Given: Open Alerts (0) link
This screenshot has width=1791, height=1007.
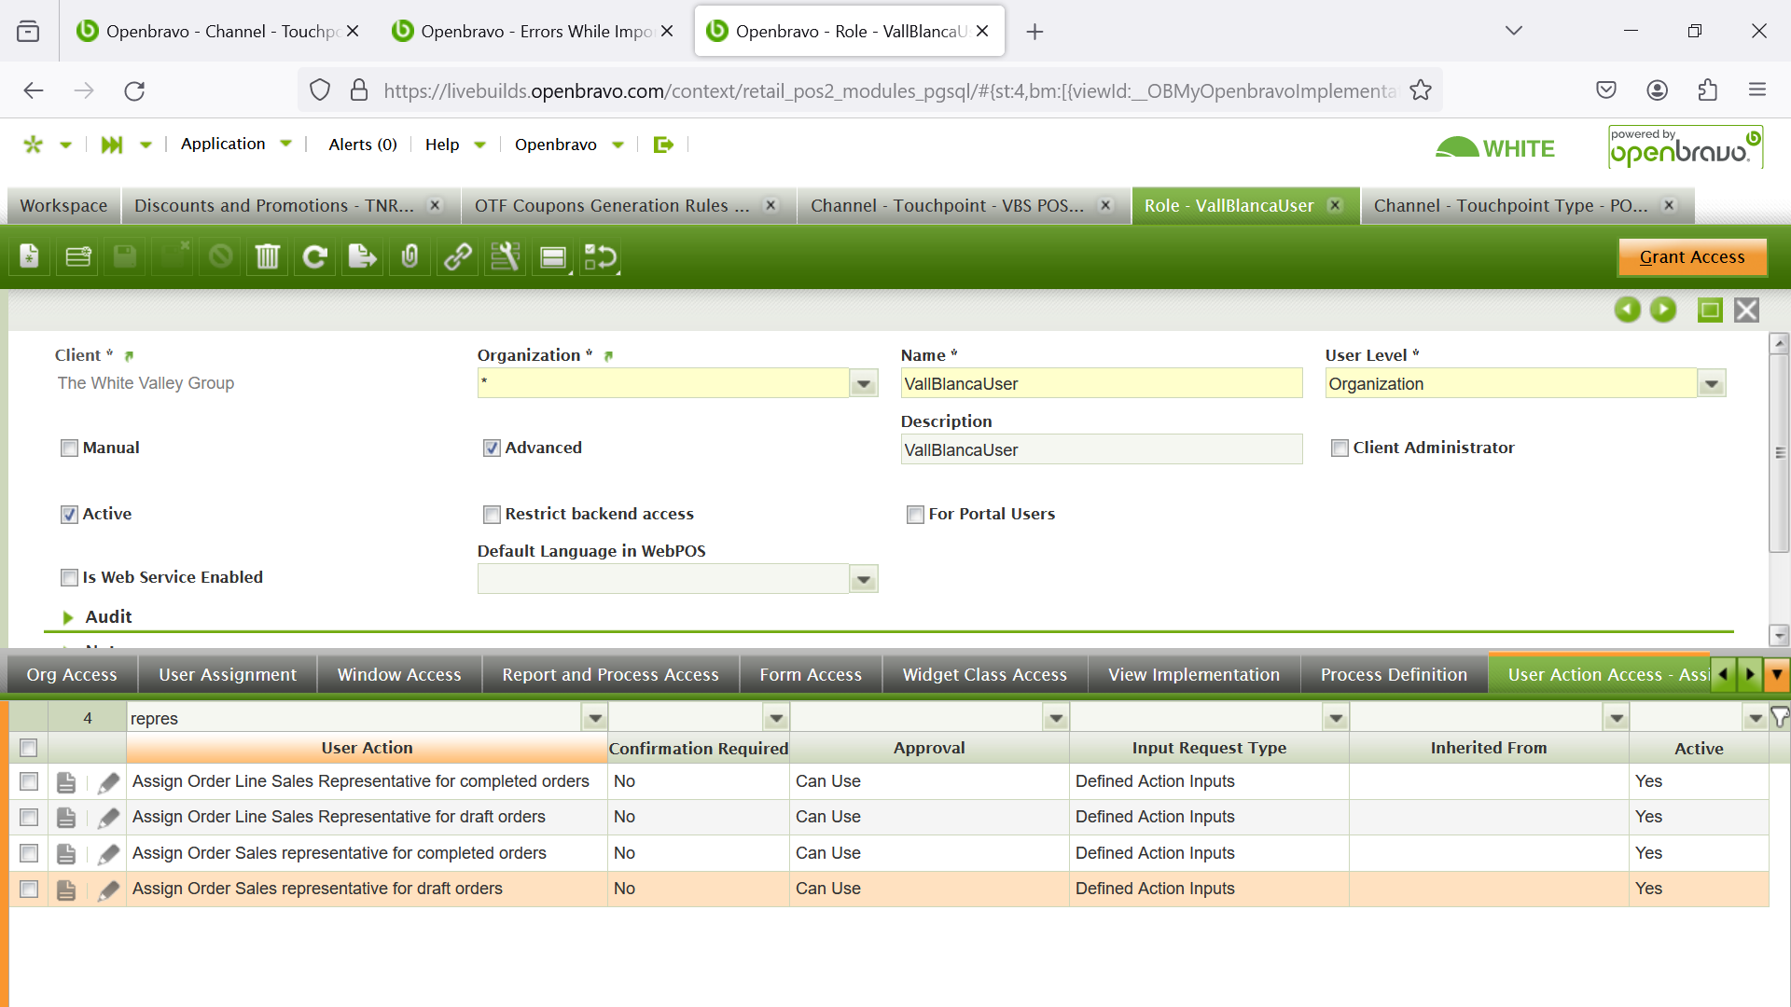Looking at the screenshot, I should coord(362,145).
